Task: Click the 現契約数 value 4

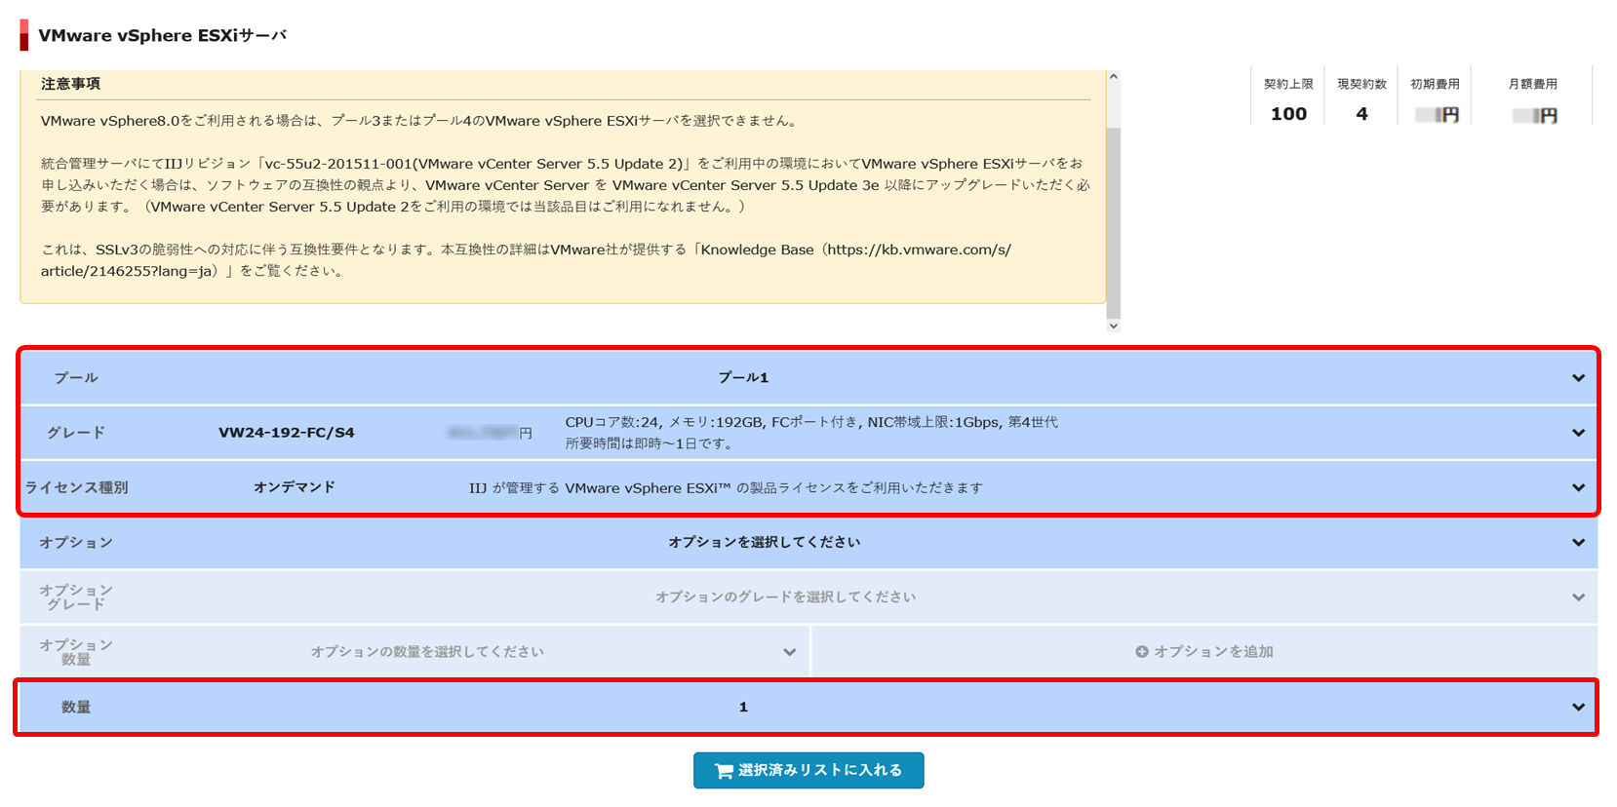Action: (1361, 114)
